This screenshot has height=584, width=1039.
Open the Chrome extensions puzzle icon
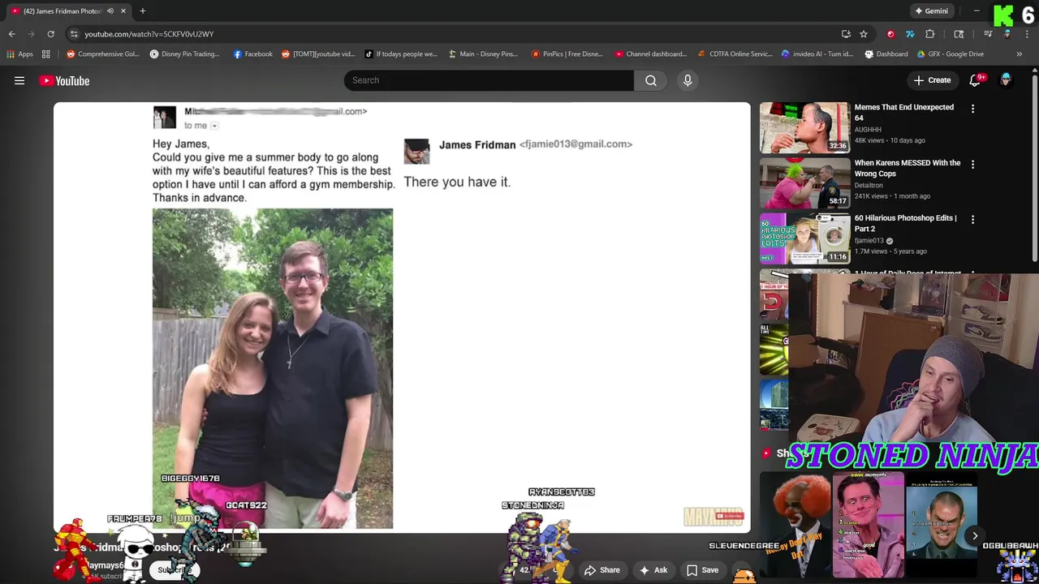coord(930,34)
